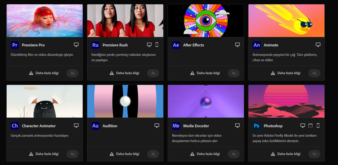The image size is (338, 165).
Task: Open Daha fazla bilgi for After Effects
Action: tap(208, 73)
